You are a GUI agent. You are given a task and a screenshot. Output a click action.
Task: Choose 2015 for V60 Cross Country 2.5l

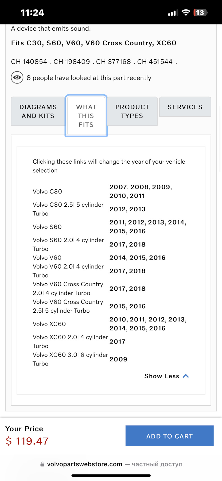tap(118, 306)
